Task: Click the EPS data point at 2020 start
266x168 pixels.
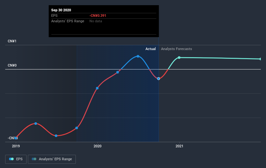Action: 97,88
